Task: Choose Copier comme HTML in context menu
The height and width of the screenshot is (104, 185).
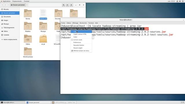Action: tap(81, 34)
